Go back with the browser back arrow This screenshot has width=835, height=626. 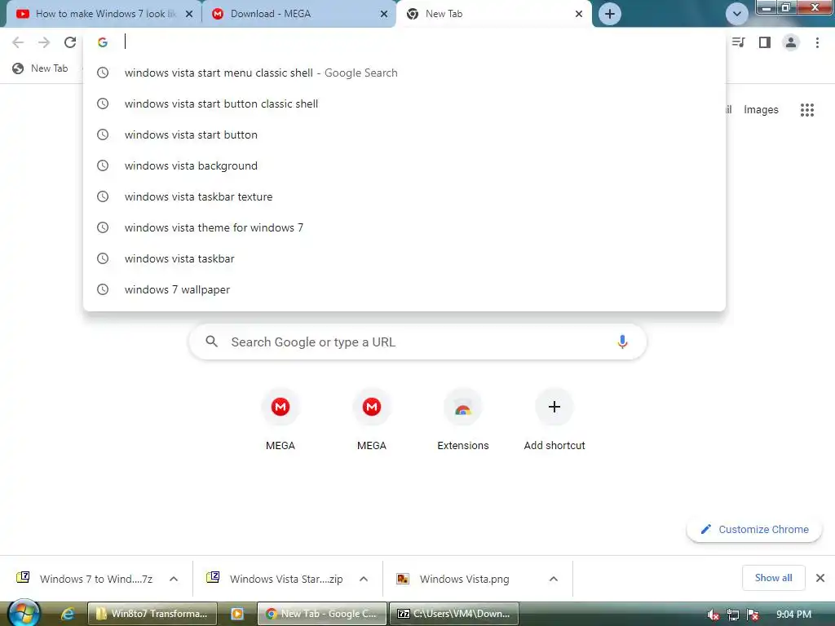pos(18,42)
